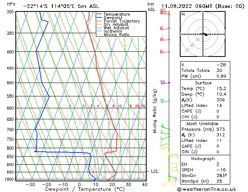Click the Temperature legend entry
248x192 pixels.
pos(117,14)
